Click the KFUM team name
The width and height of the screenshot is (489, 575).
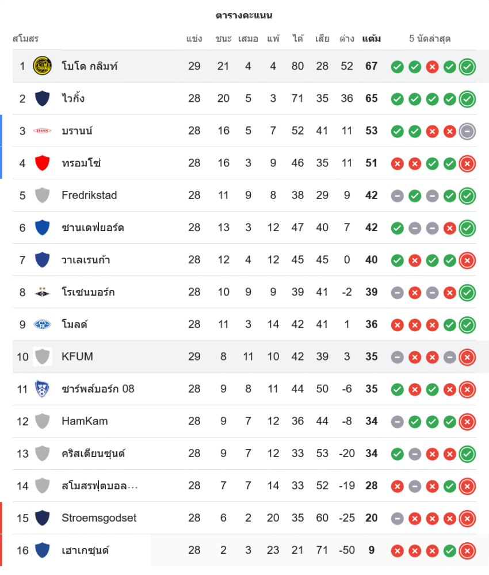77,356
